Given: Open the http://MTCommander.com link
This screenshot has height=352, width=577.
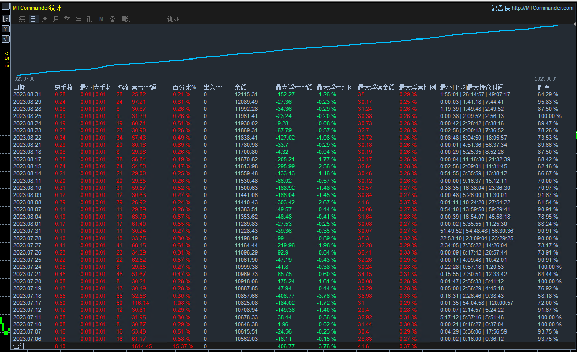Looking at the screenshot, I should coord(543,8).
